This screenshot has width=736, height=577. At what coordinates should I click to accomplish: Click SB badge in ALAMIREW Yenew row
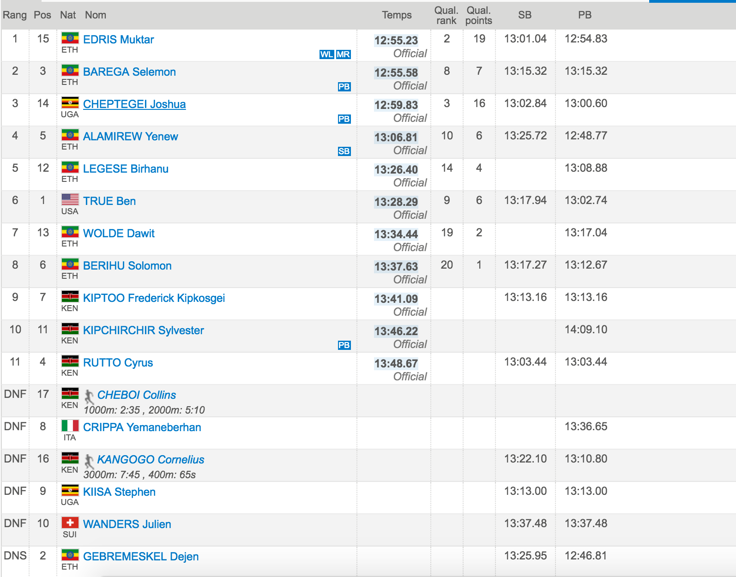[x=344, y=151]
